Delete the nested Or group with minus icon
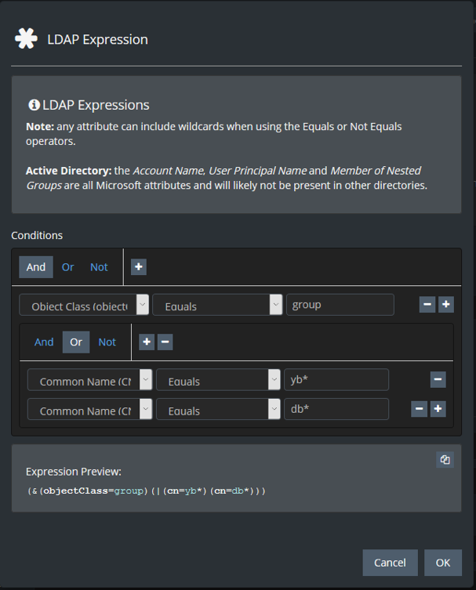This screenshot has width=476, height=590. 165,342
